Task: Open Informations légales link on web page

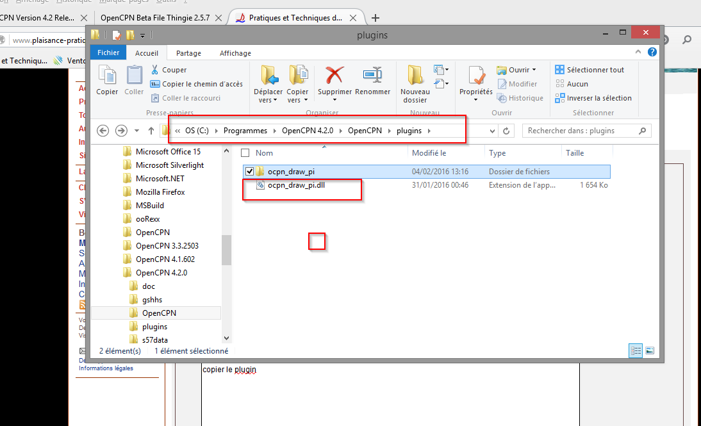Action: [106, 368]
